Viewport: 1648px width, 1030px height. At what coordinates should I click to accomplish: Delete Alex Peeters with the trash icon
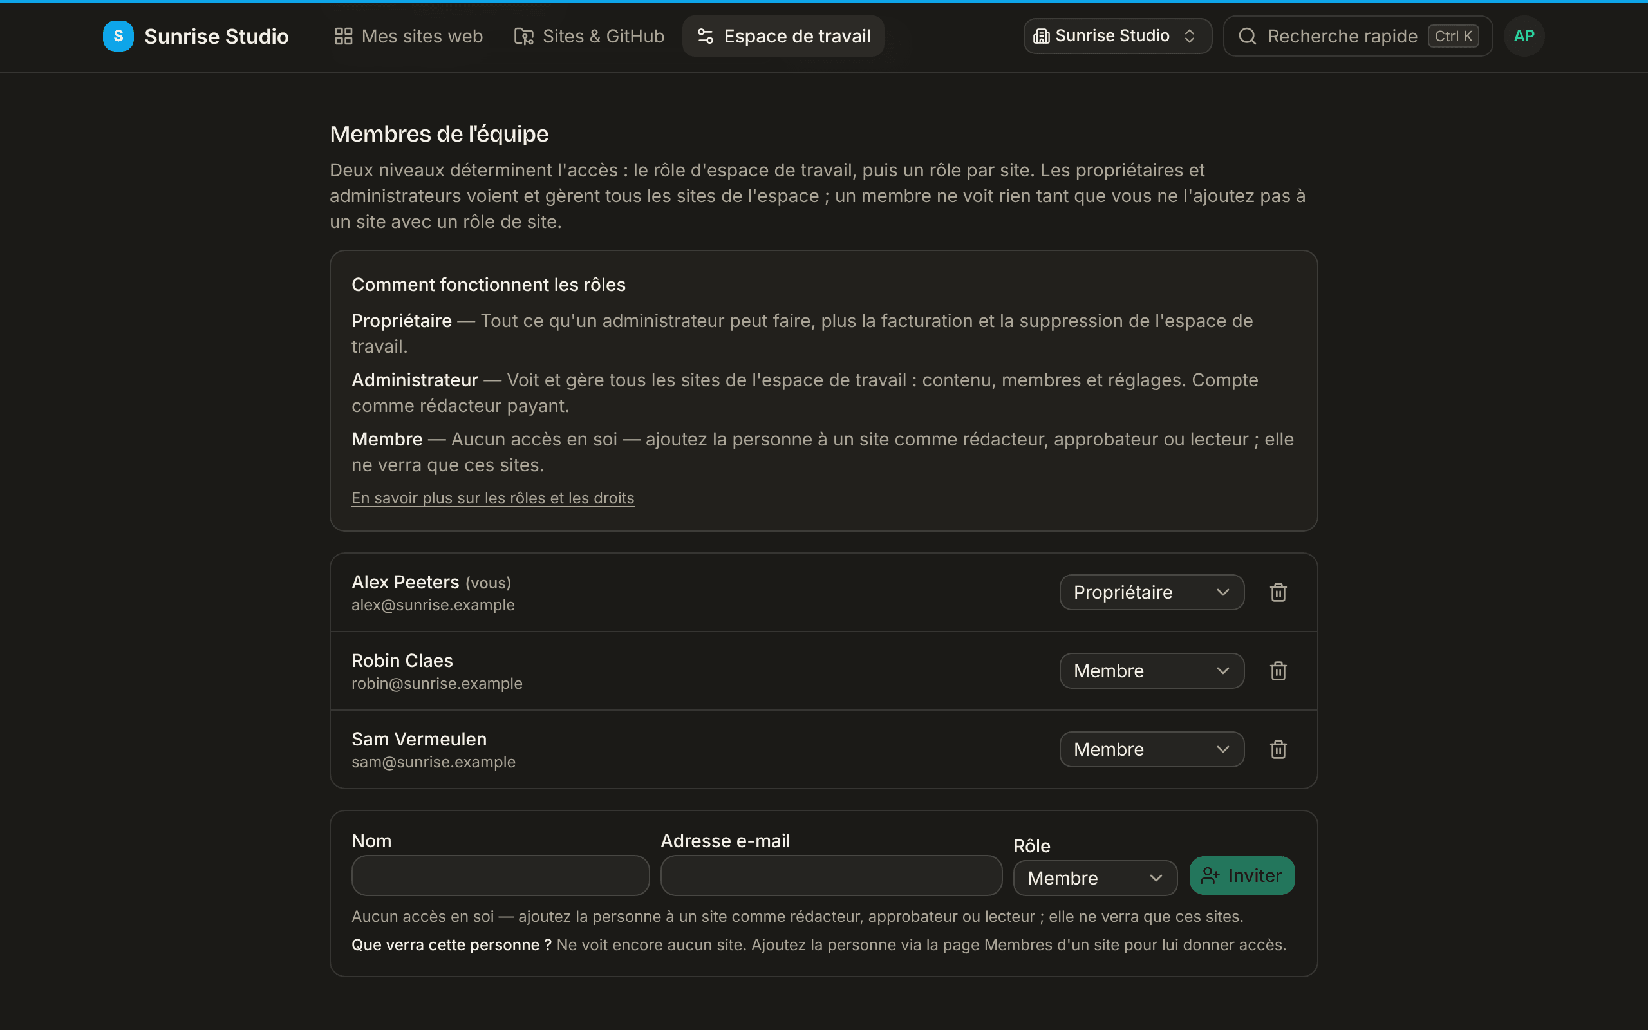coord(1278,592)
